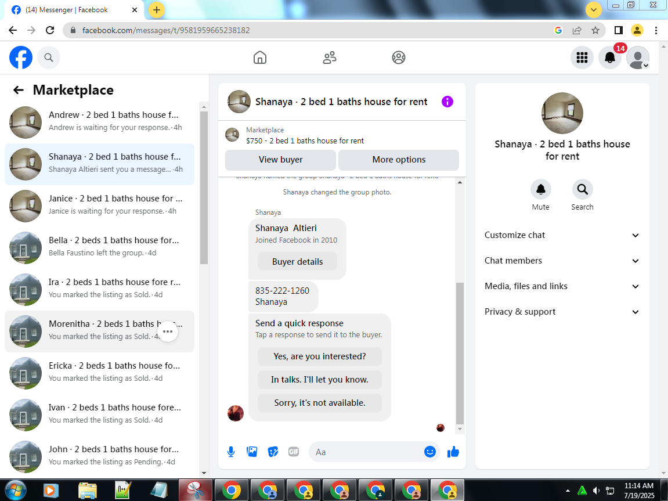Bookmark this page star icon
Viewport: 668px width, 501px height.
click(595, 30)
